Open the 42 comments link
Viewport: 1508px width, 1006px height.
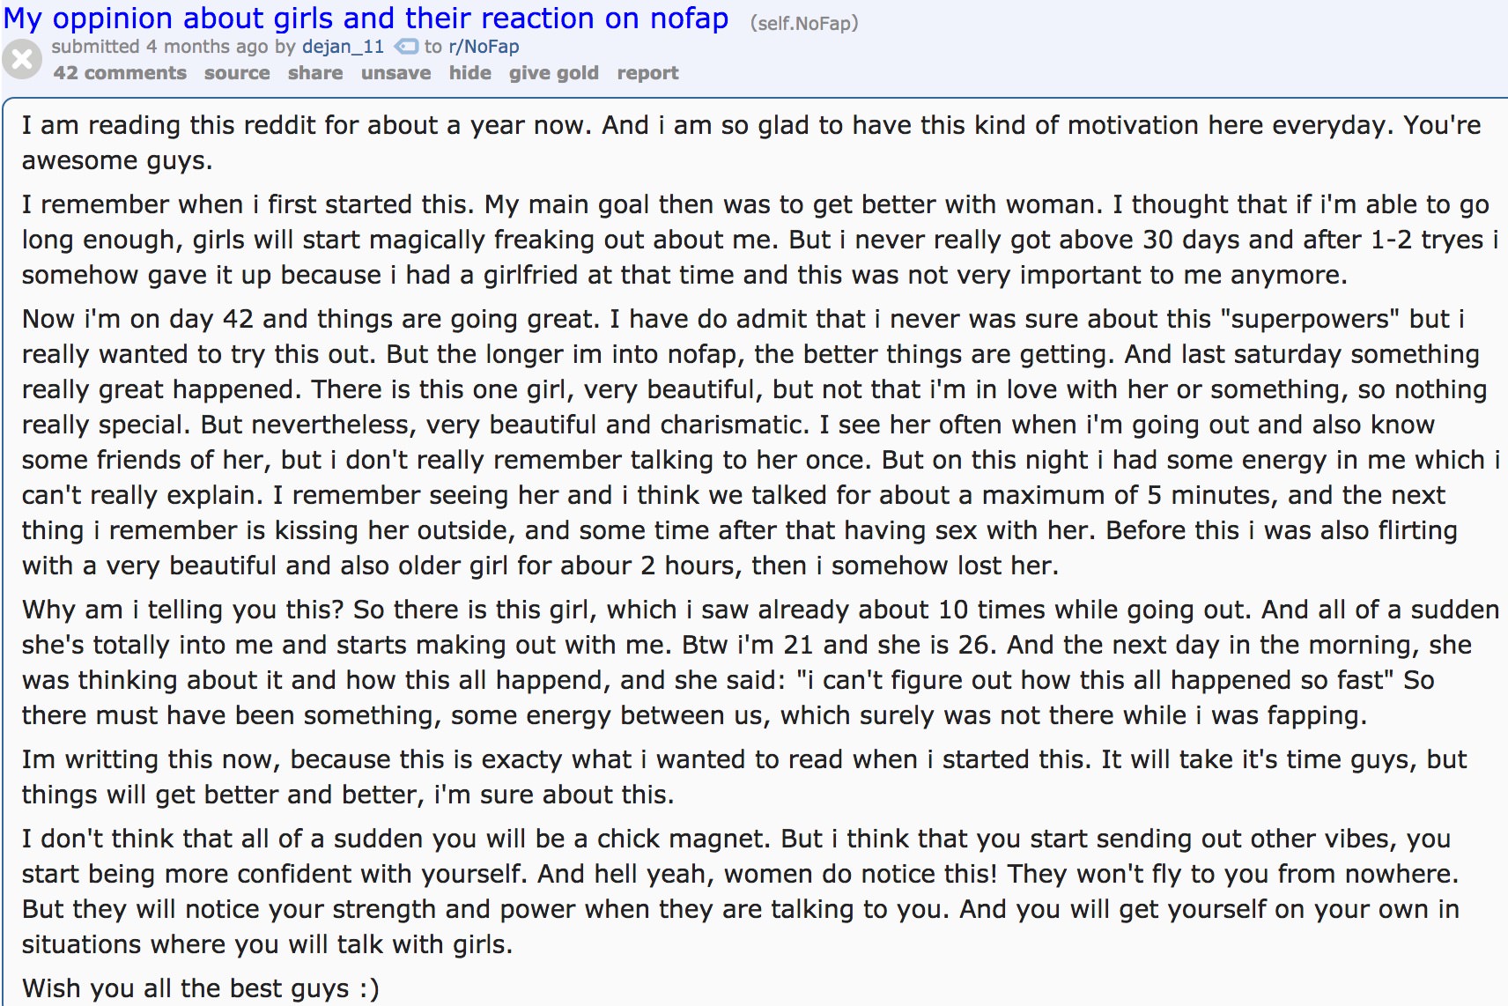[120, 73]
